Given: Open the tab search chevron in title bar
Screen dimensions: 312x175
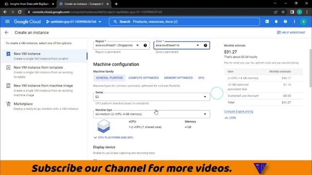Looking at the screenshot, I should (x=275, y=3).
